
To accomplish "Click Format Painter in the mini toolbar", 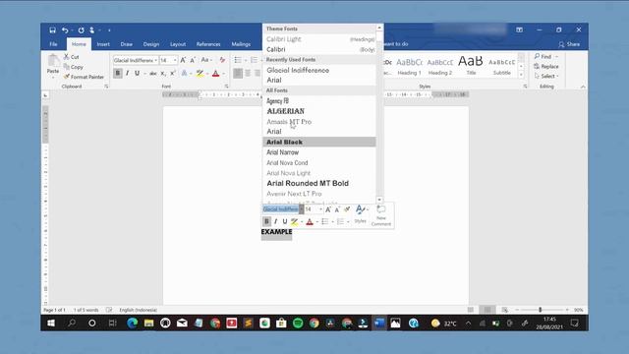I will pos(347,209).
